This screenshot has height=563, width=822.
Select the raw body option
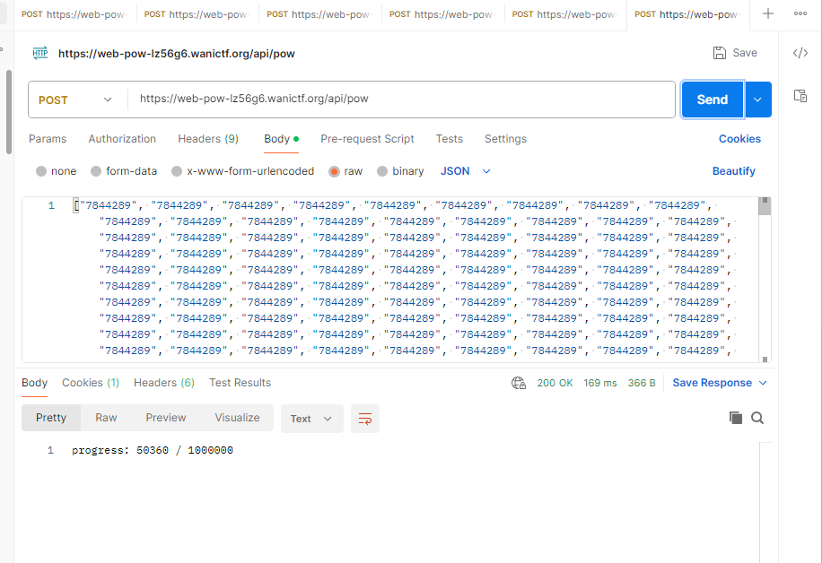tap(345, 171)
